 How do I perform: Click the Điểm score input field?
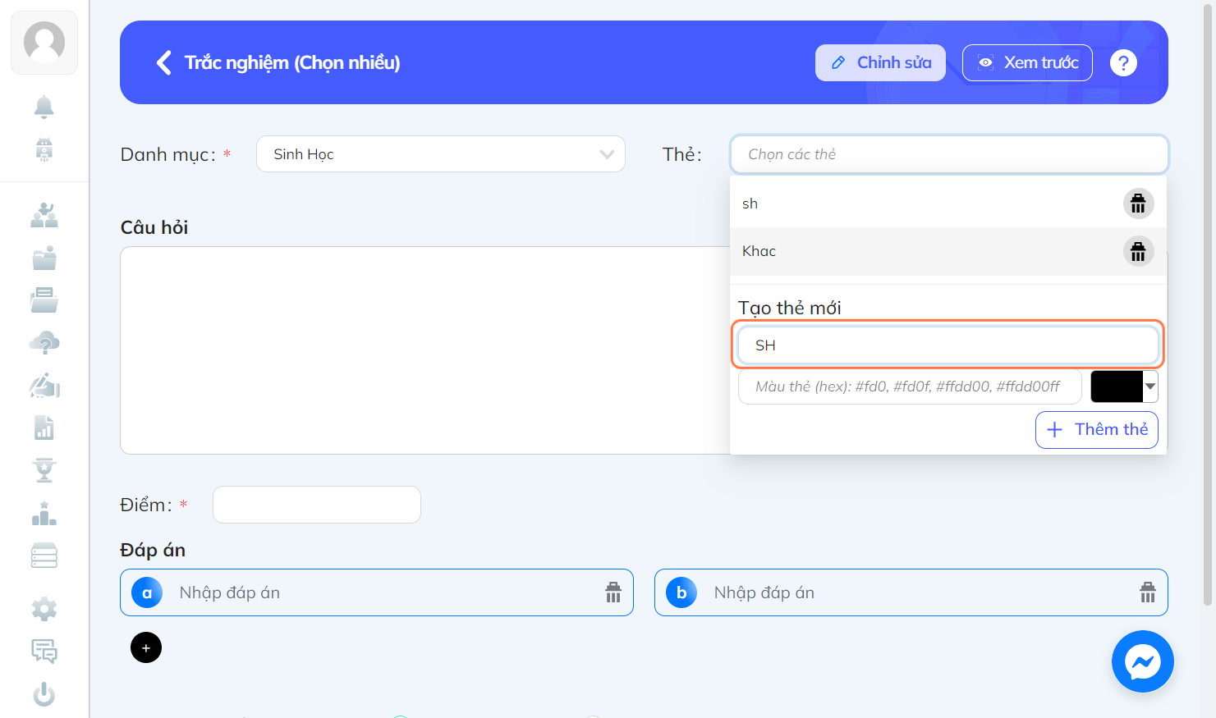pos(317,505)
